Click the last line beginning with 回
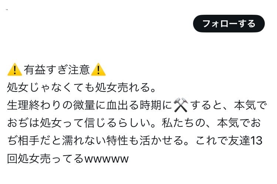The width and height of the screenshot is (277, 184). tap(68, 158)
